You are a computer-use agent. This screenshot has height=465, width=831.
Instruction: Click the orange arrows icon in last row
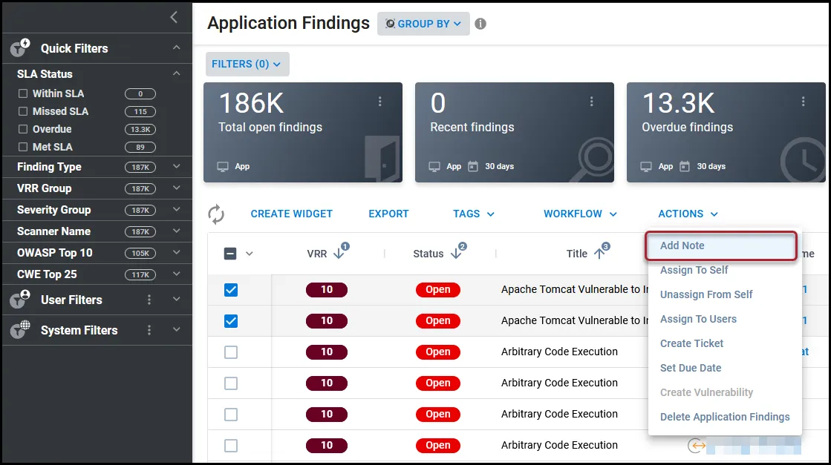697,446
